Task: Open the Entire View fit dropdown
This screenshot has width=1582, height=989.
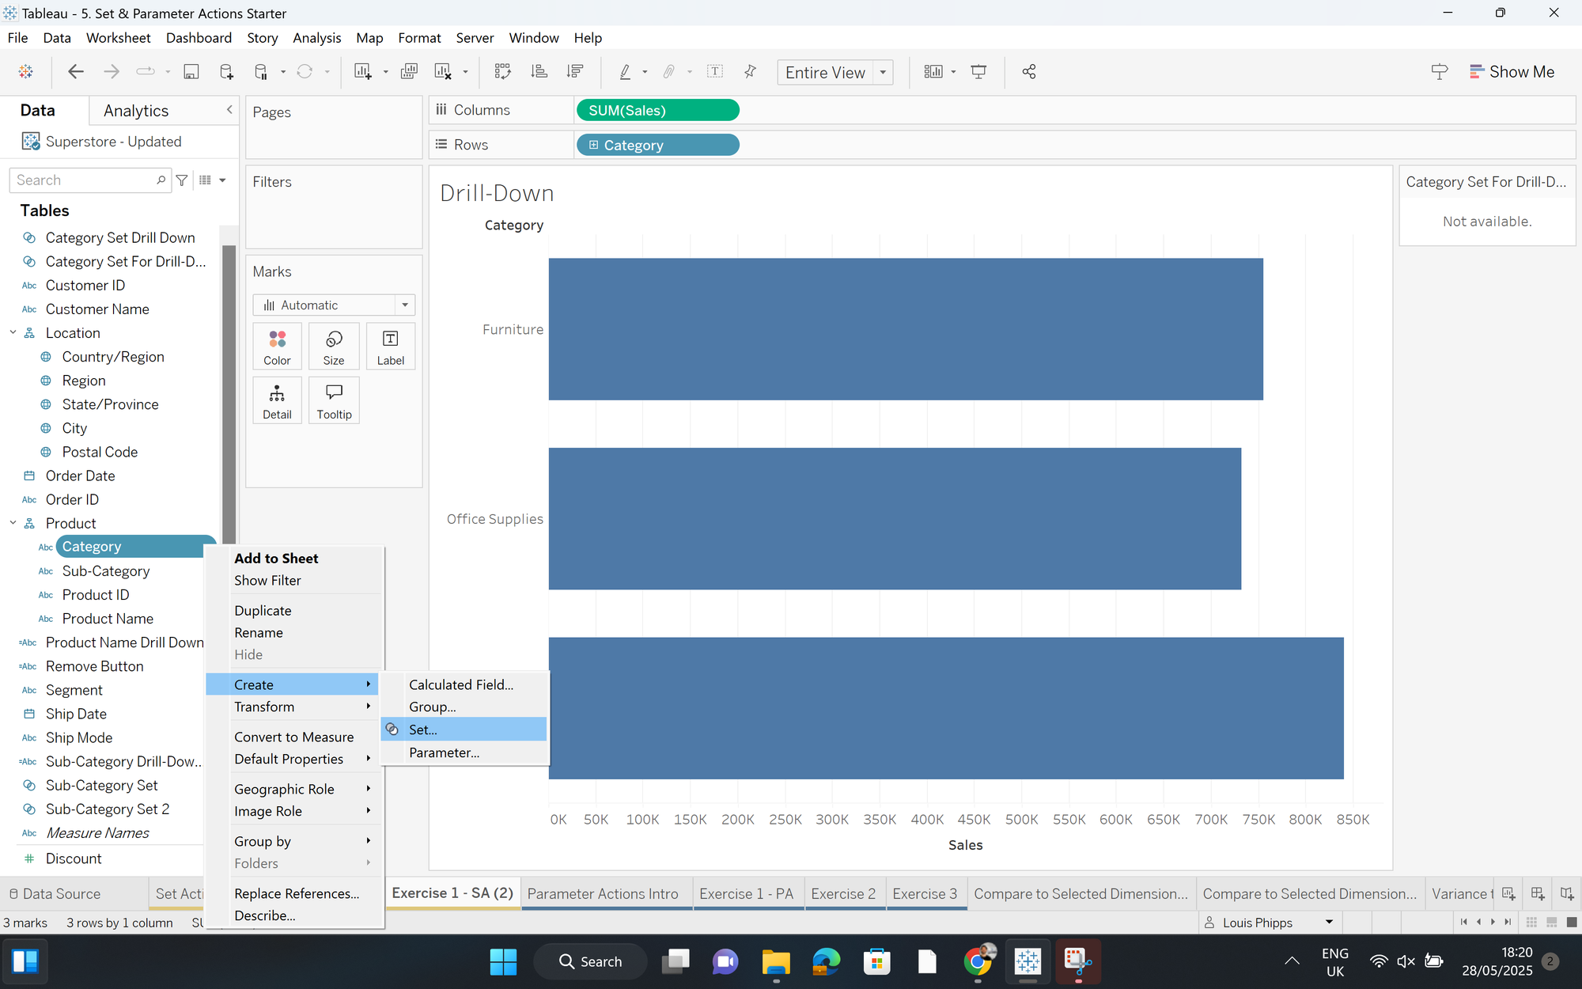Action: coord(883,73)
